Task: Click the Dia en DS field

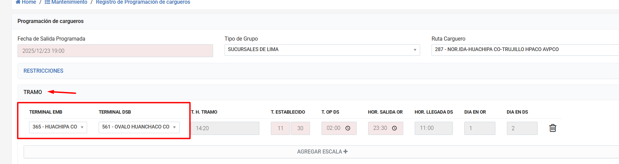Action: click(522, 128)
